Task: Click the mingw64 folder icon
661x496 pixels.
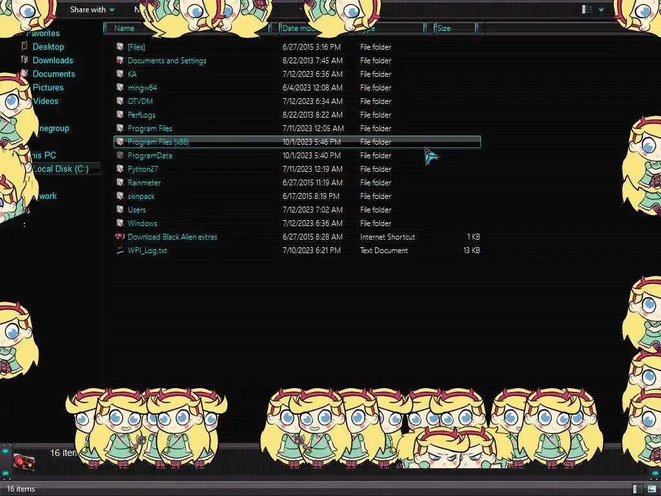Action: point(120,87)
